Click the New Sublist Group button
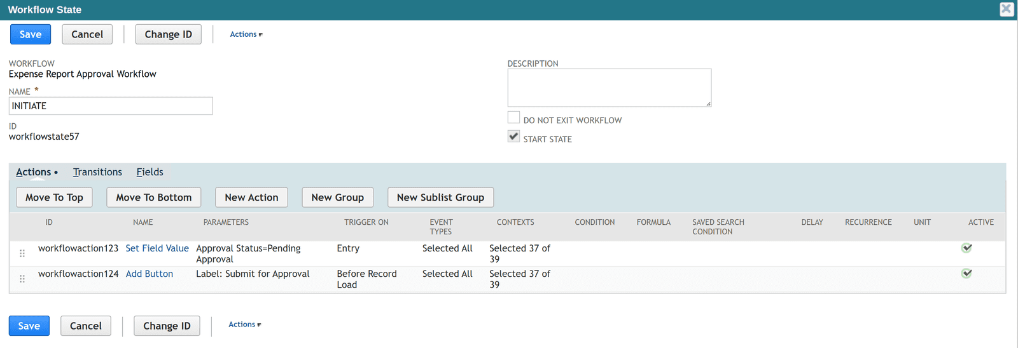The image size is (1018, 348). point(440,197)
